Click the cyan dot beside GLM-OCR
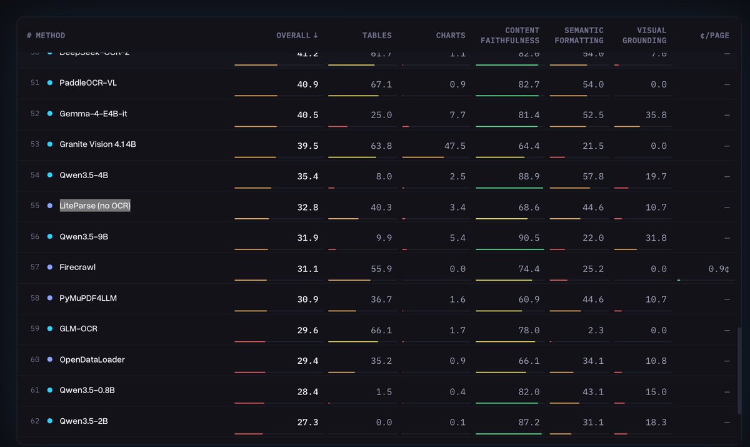Image resolution: width=750 pixels, height=447 pixels. click(50, 329)
